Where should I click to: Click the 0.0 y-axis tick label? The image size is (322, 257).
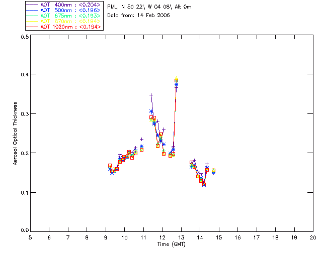(23, 231)
